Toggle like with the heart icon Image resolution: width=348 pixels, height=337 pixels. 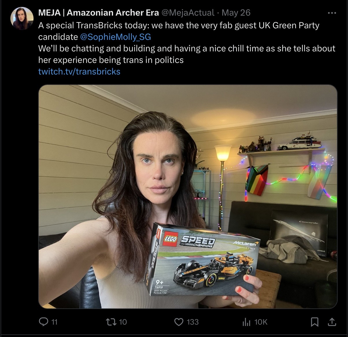(x=179, y=322)
